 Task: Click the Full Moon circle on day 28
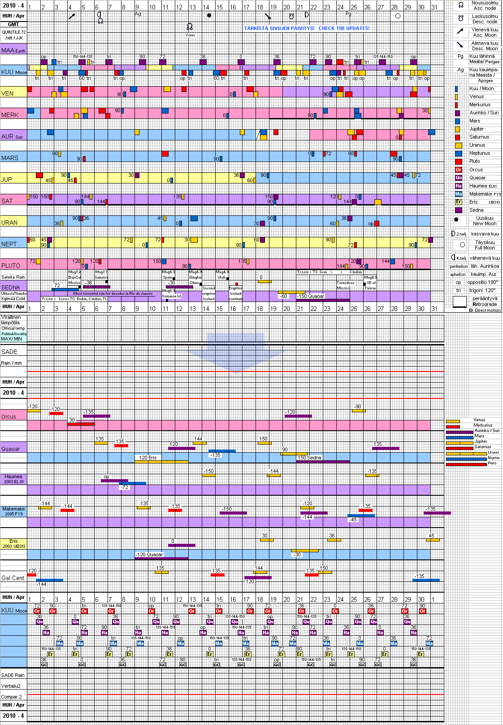398,16
